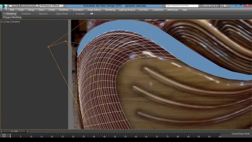
Task: Click the Open File icon in quick access toolbar
Action: pyautogui.click(x=15, y=6)
